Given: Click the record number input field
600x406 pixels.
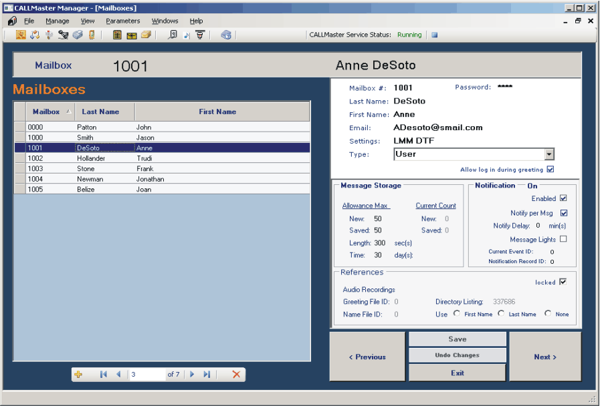Looking at the screenshot, I should click(x=147, y=375).
